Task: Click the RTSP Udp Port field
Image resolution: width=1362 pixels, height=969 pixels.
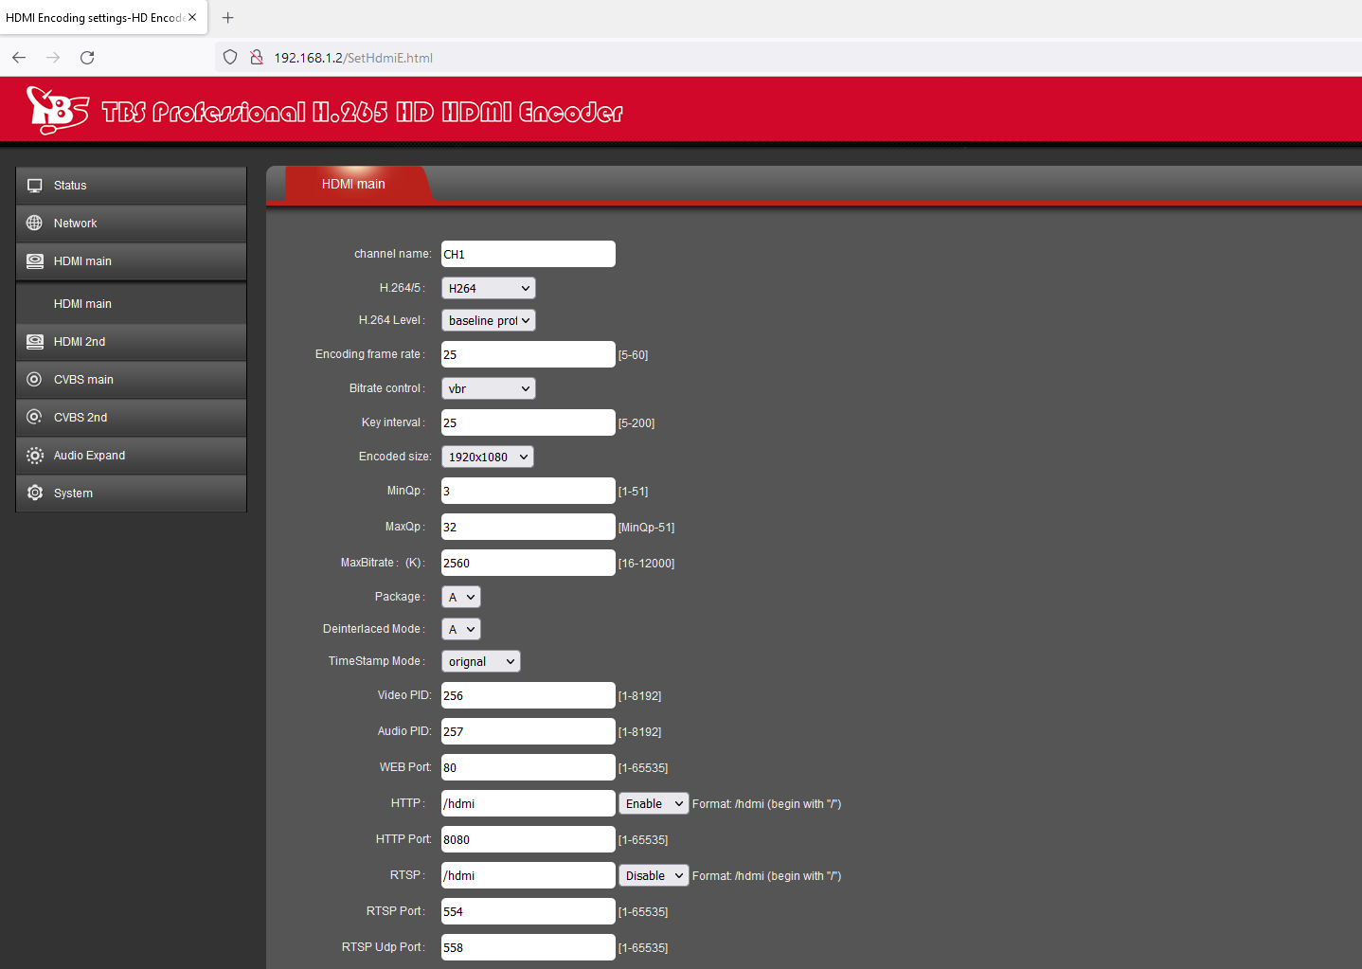Action: [529, 947]
